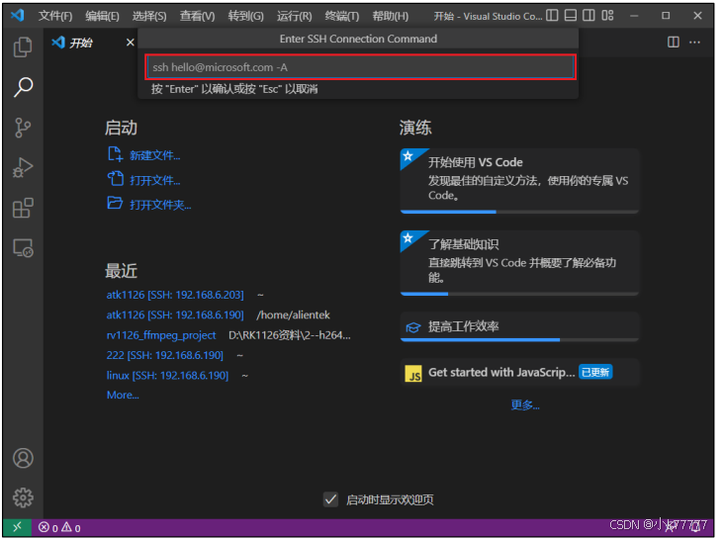Image resolution: width=725 pixels, height=538 pixels.
Task: Open the Run and Debug view
Action: coord(23,168)
